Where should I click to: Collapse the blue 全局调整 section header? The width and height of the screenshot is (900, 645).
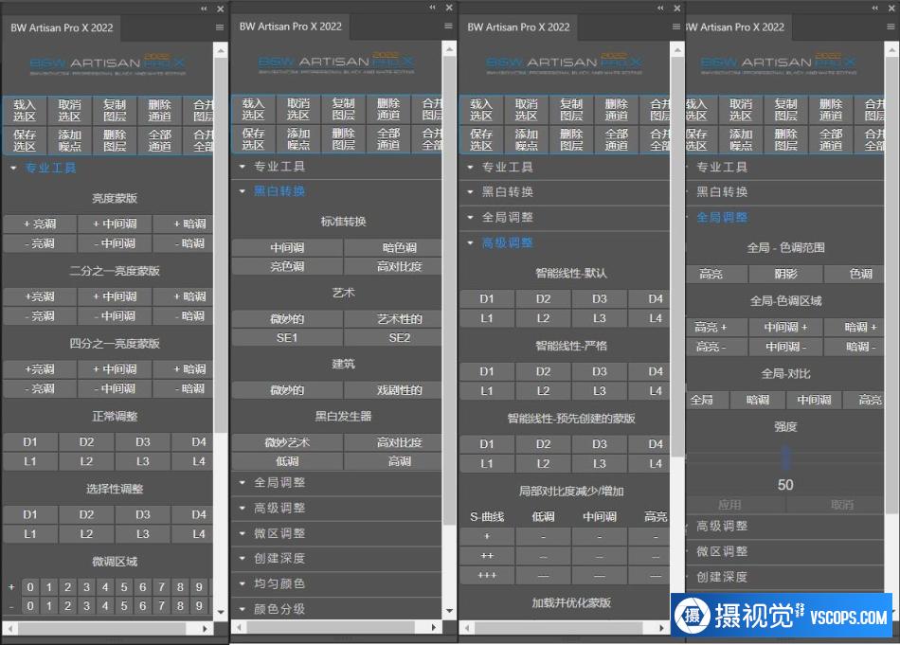[x=722, y=218]
